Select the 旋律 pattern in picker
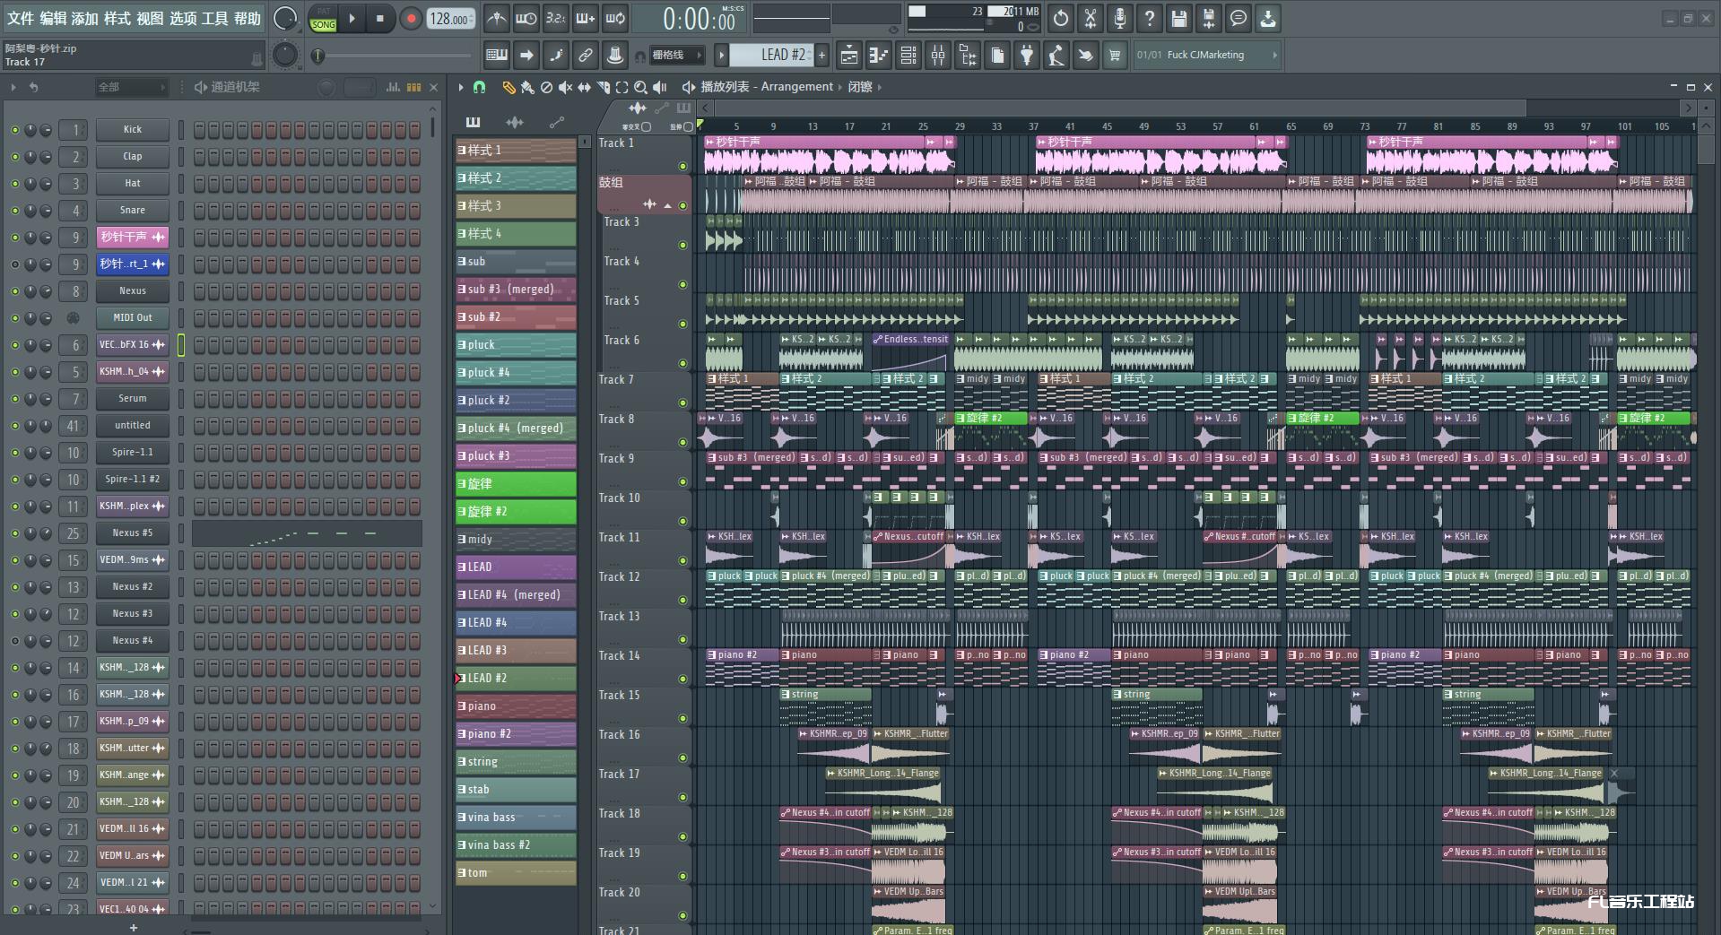The image size is (1721, 935). (x=516, y=484)
